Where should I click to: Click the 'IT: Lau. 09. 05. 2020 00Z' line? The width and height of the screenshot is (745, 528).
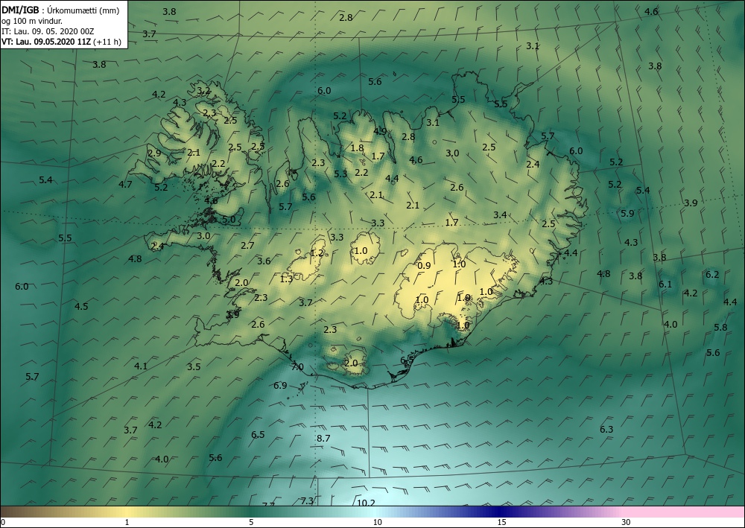click(x=48, y=31)
